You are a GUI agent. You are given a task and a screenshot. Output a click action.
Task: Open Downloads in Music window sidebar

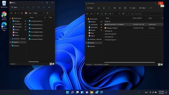tap(18, 24)
